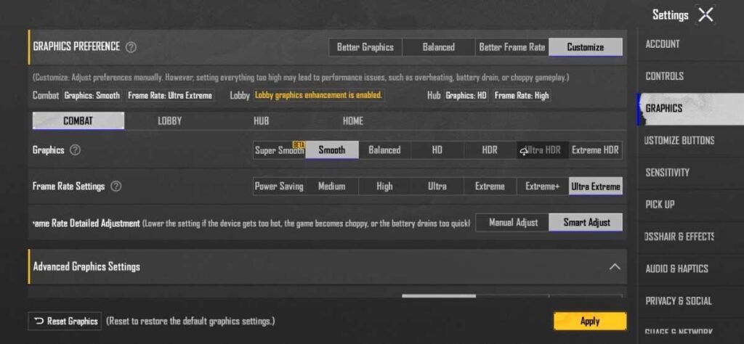Screen dimensions: 744x344
Task: Open the CONTROLS settings category
Action: point(691,75)
